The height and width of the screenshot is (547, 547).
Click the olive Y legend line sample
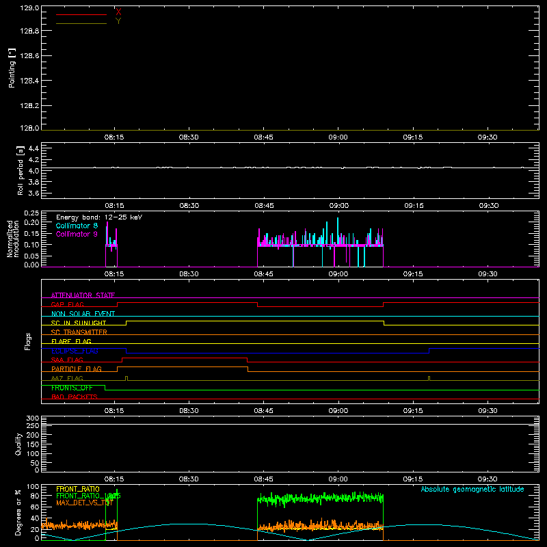(81, 24)
